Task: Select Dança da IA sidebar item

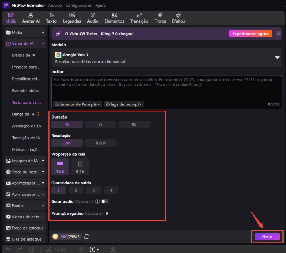Action: click(x=26, y=114)
